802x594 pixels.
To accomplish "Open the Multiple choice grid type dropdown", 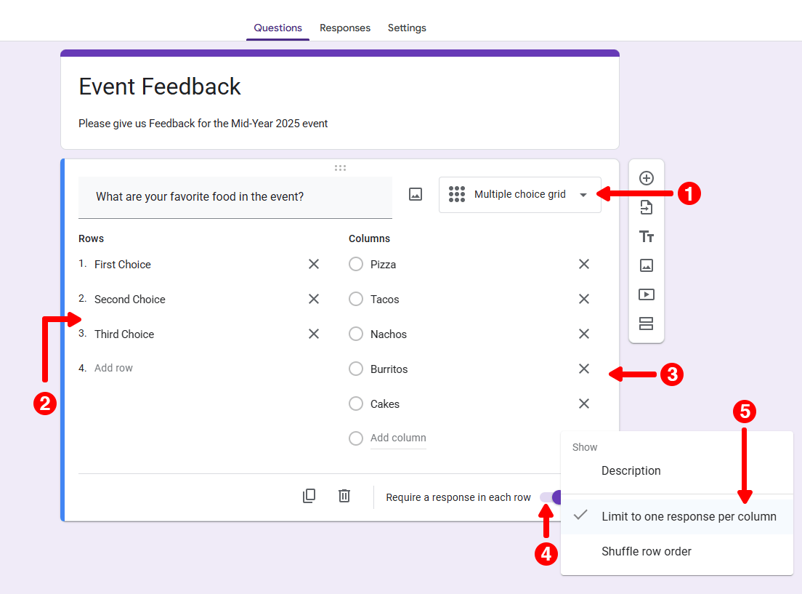I will (x=519, y=194).
